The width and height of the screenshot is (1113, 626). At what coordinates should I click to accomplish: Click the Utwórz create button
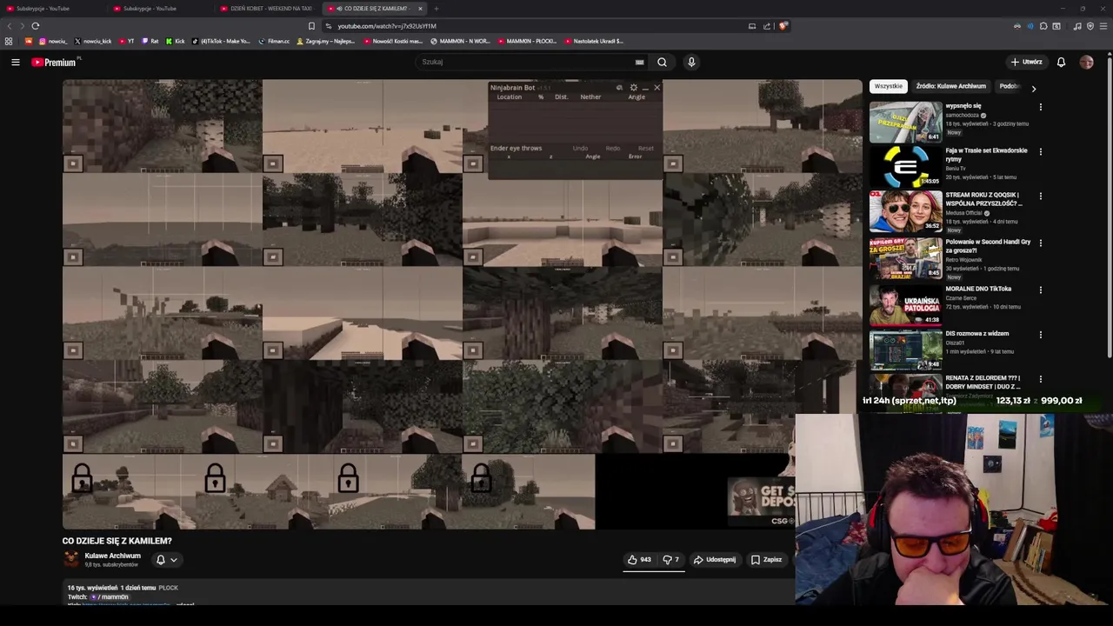tap(1027, 62)
